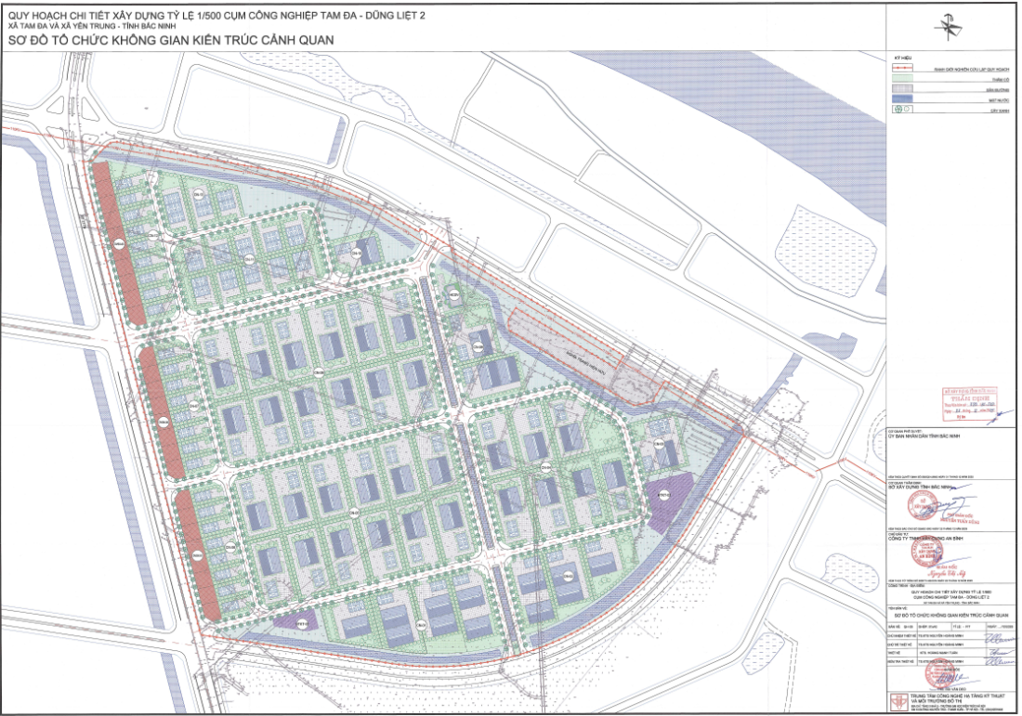The image size is (1022, 716).
Task: Click the CÂY XANH tree symbol in legend
Action: tap(903, 109)
